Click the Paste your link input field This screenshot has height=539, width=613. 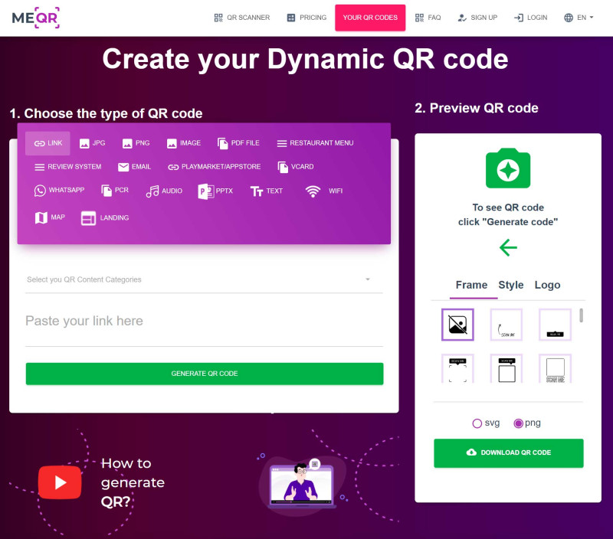(204, 321)
